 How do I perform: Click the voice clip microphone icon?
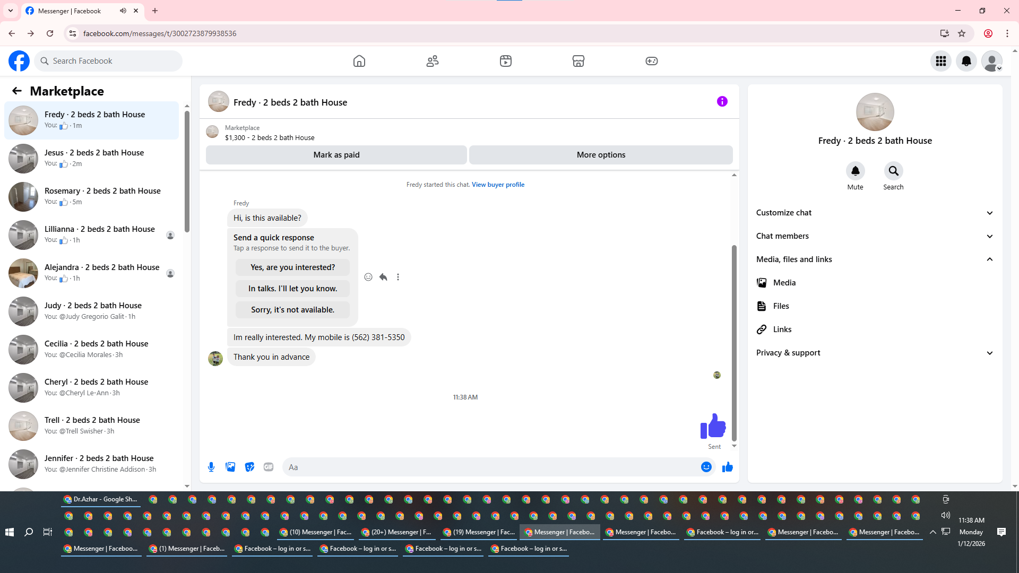pos(211,467)
